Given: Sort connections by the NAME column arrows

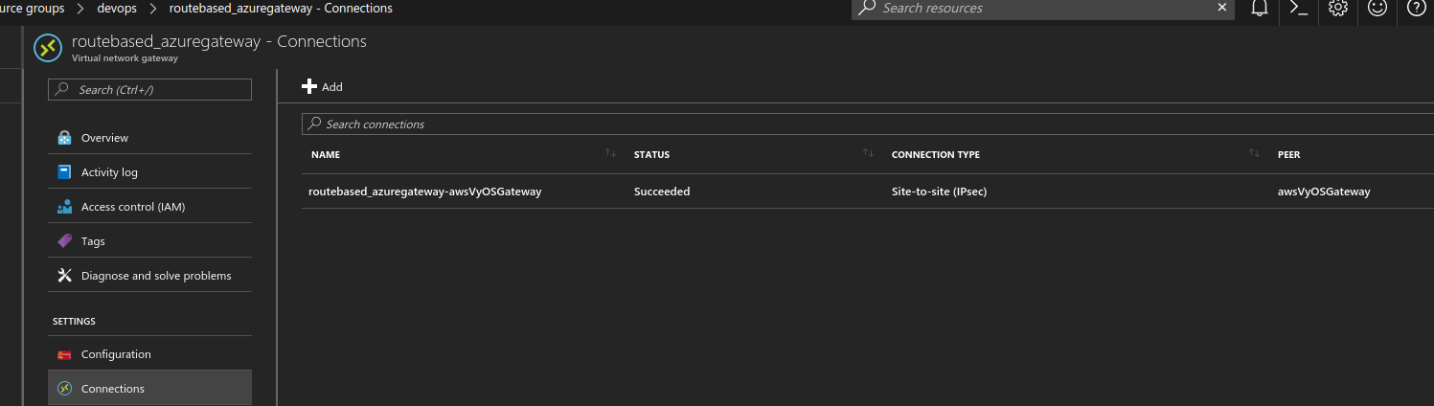Looking at the screenshot, I should [x=610, y=153].
